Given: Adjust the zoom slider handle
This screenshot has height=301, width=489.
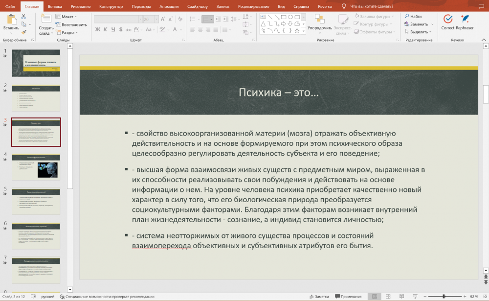Looking at the screenshot, I should tap(444, 297).
